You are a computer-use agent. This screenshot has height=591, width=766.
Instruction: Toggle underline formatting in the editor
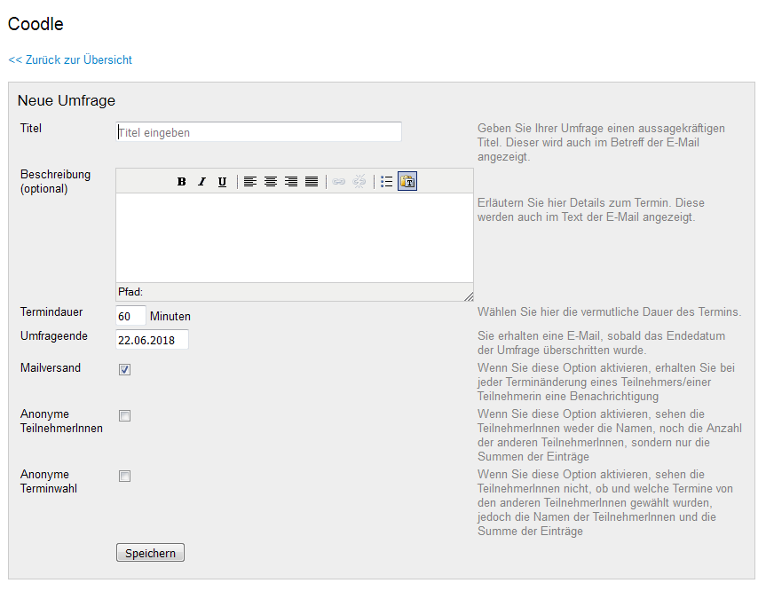222,182
